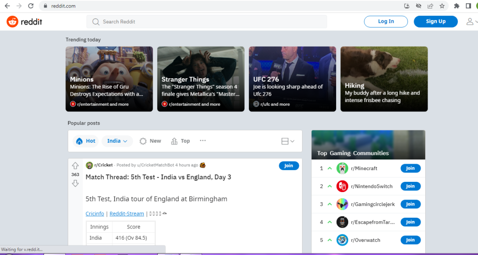Reload the page with the refresh icon
The width and height of the screenshot is (478, 255).
pyautogui.click(x=31, y=6)
